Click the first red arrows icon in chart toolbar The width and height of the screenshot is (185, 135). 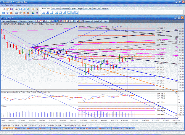36,21
